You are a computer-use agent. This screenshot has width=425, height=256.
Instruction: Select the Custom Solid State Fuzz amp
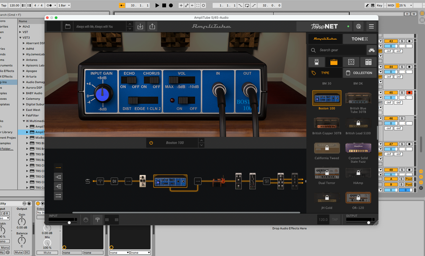358,152
